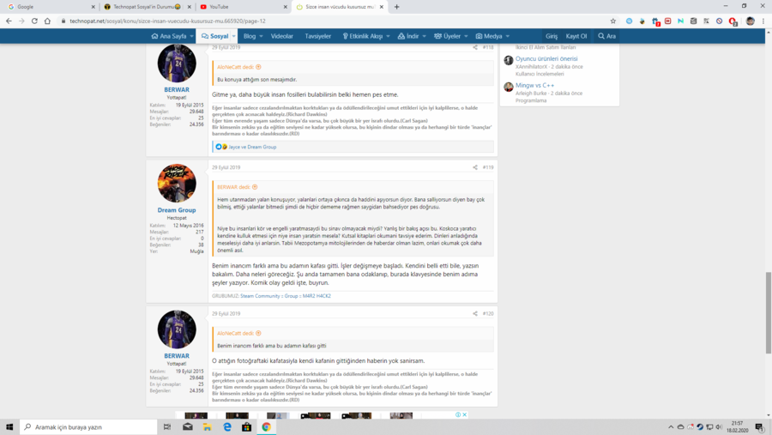Bookmark this page with the star icon
Viewport: 772px width, 435px height.
point(613,21)
